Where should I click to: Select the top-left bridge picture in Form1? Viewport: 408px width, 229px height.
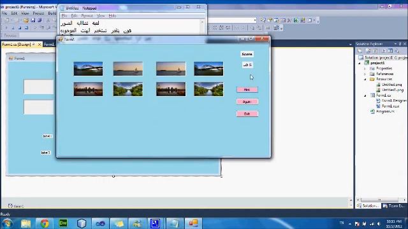coord(88,69)
